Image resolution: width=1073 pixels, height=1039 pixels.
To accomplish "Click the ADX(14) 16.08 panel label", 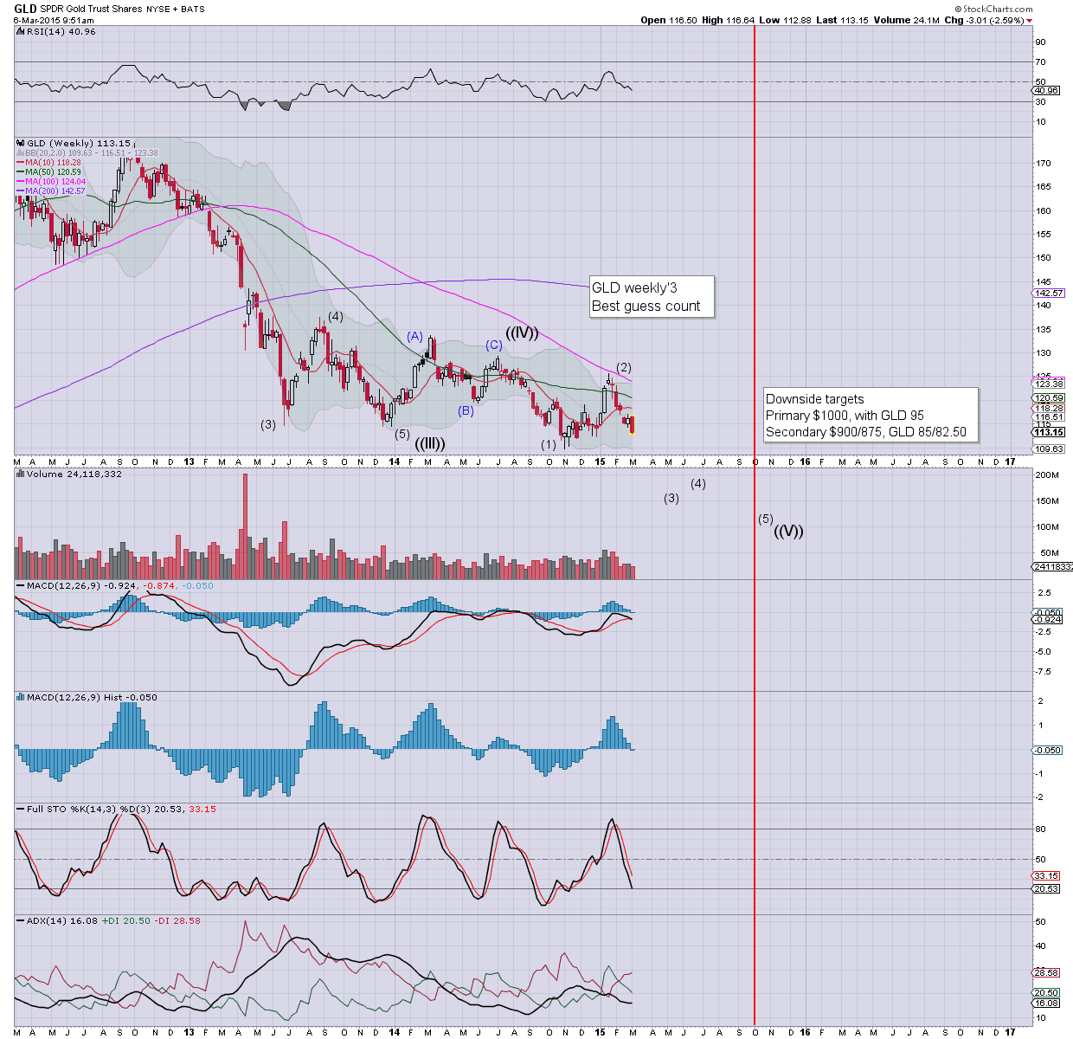I will click(61, 920).
